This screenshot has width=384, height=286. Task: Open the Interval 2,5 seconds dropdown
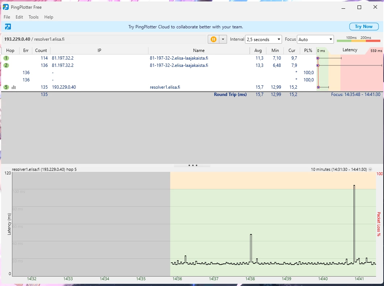pyautogui.click(x=263, y=39)
